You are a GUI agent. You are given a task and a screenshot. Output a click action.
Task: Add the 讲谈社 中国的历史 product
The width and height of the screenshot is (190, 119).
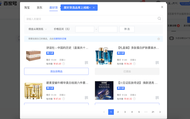[56, 71]
